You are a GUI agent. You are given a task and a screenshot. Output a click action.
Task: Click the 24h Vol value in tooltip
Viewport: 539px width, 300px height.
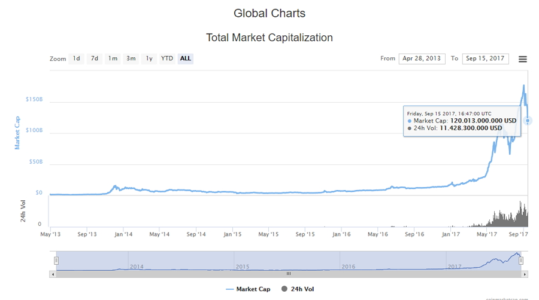tap(471, 128)
